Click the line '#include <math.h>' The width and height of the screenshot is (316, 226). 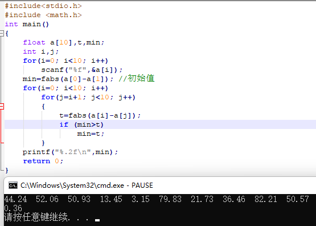tap(43, 15)
